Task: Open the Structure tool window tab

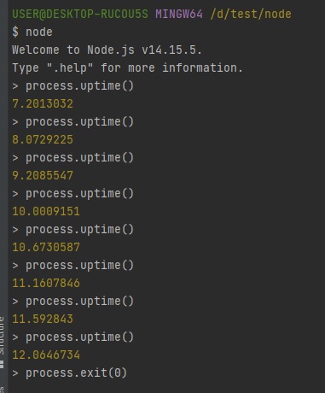Action: [x=3, y=342]
